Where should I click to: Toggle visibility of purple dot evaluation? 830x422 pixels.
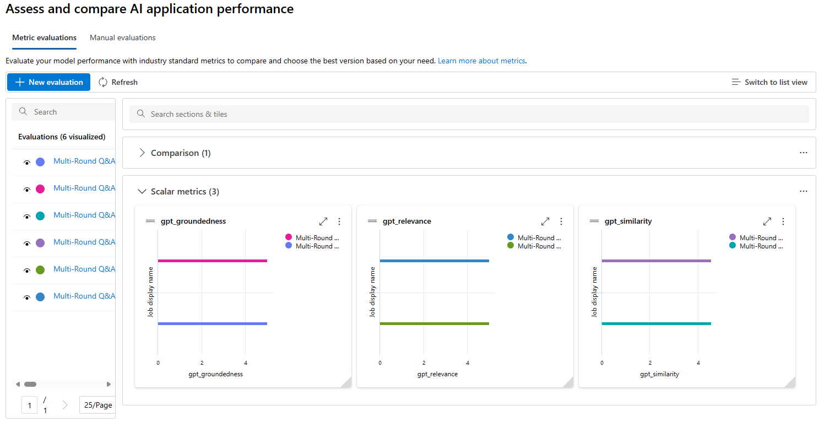pos(26,243)
